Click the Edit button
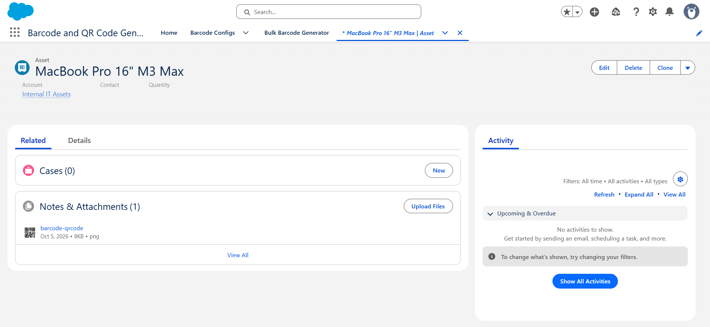 point(604,68)
